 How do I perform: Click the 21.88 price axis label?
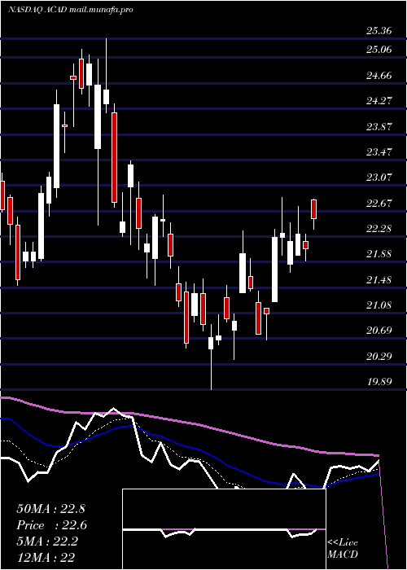379,254
